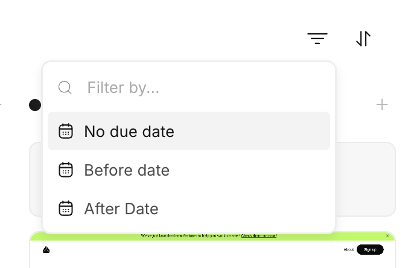Open the About link
Viewport: 405px width, 268px height.
pos(349,249)
